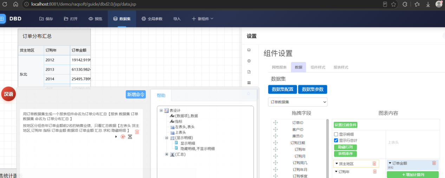Click the 新增命令 button
Screen dimensions: 445x178
(x=136, y=94)
